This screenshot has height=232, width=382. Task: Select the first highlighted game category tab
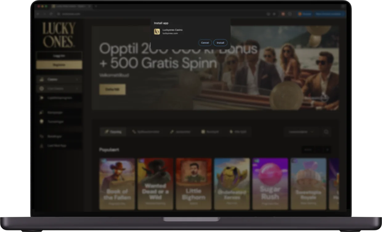click(x=113, y=132)
